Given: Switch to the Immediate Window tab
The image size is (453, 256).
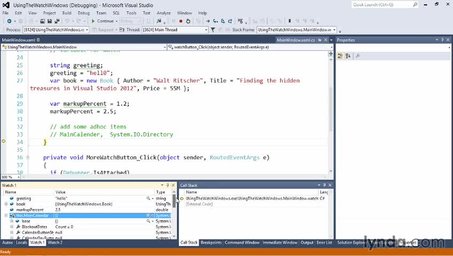Looking at the screenshot, I should coord(280,243).
